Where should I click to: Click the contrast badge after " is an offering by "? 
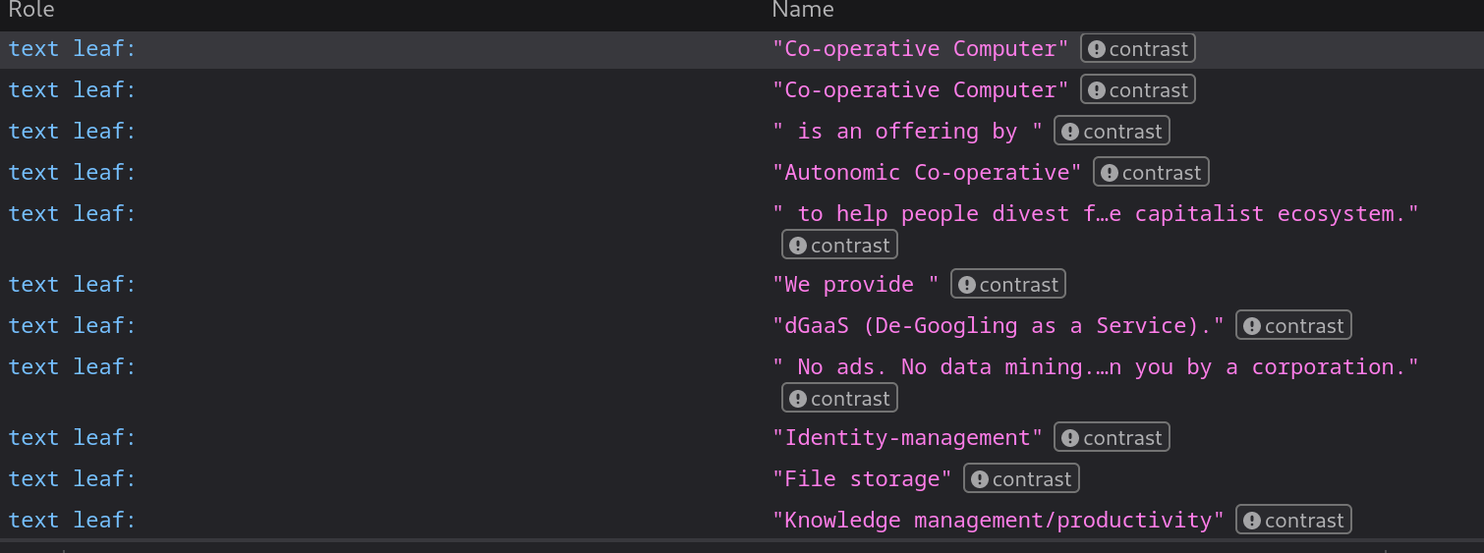[x=1111, y=132]
